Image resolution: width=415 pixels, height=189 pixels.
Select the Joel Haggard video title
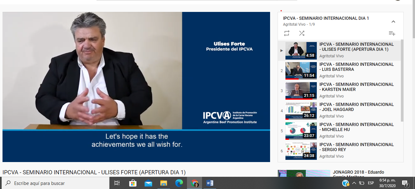[x=356, y=107]
